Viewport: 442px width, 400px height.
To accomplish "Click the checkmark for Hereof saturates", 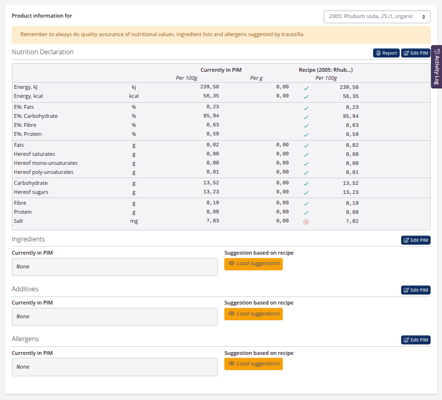I will point(306,154).
